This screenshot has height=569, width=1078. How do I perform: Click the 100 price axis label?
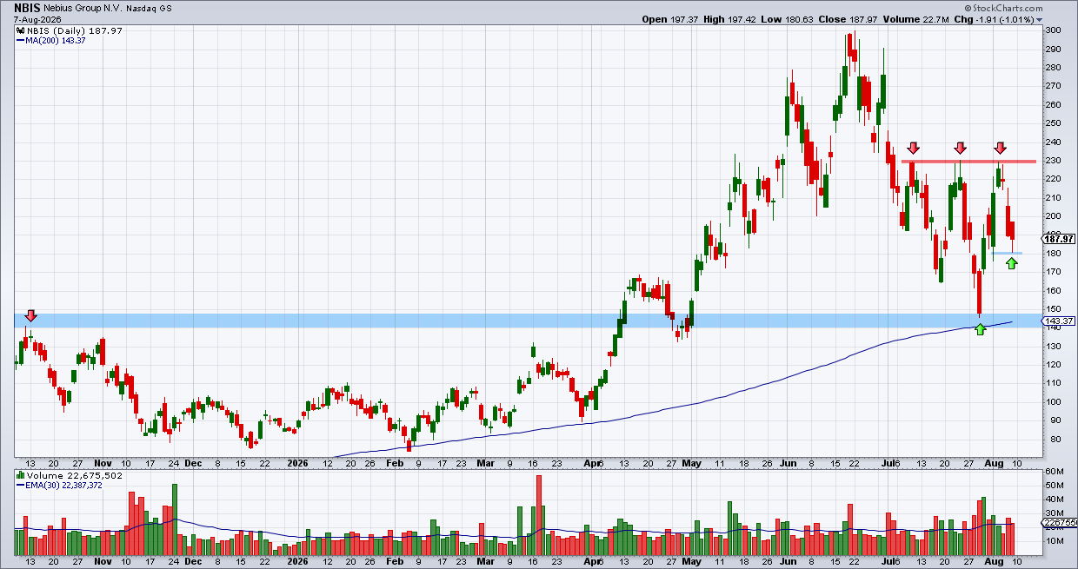click(1054, 402)
